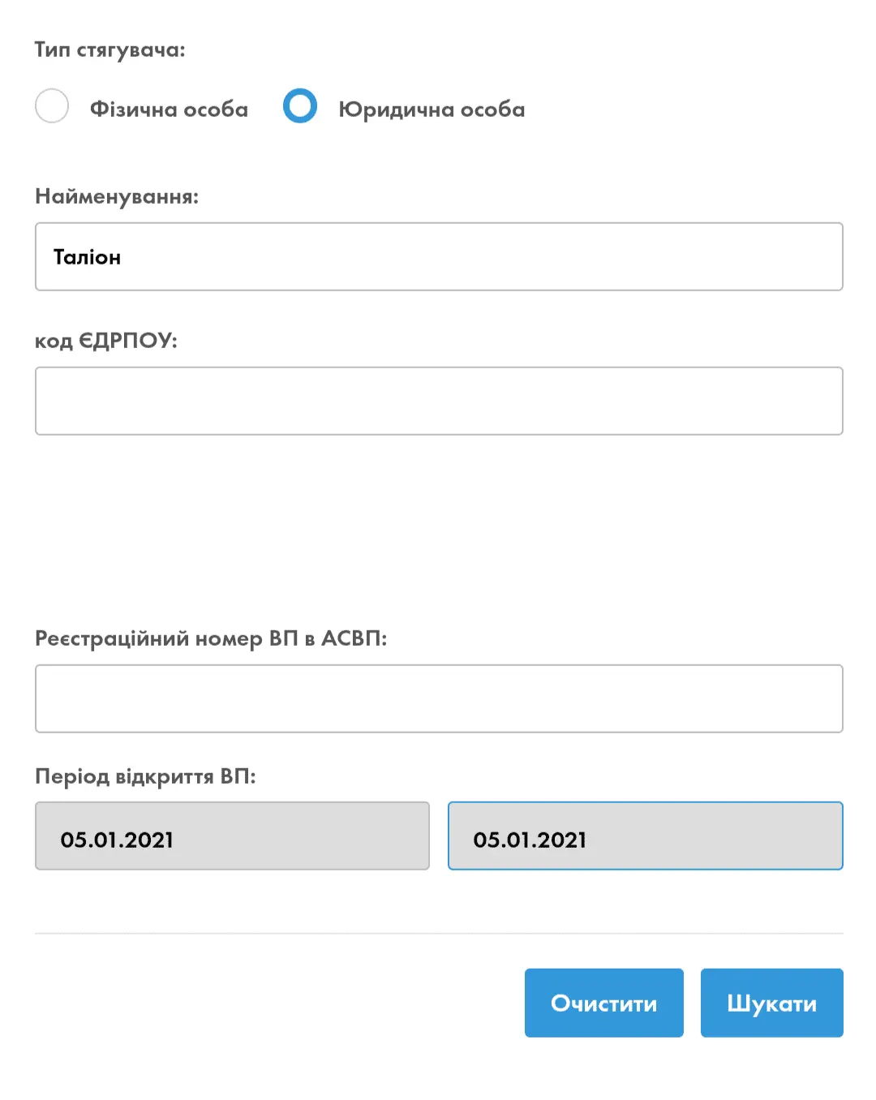876x1100 pixels.
Task: Click the Тип стягувача label
Action: (x=110, y=50)
